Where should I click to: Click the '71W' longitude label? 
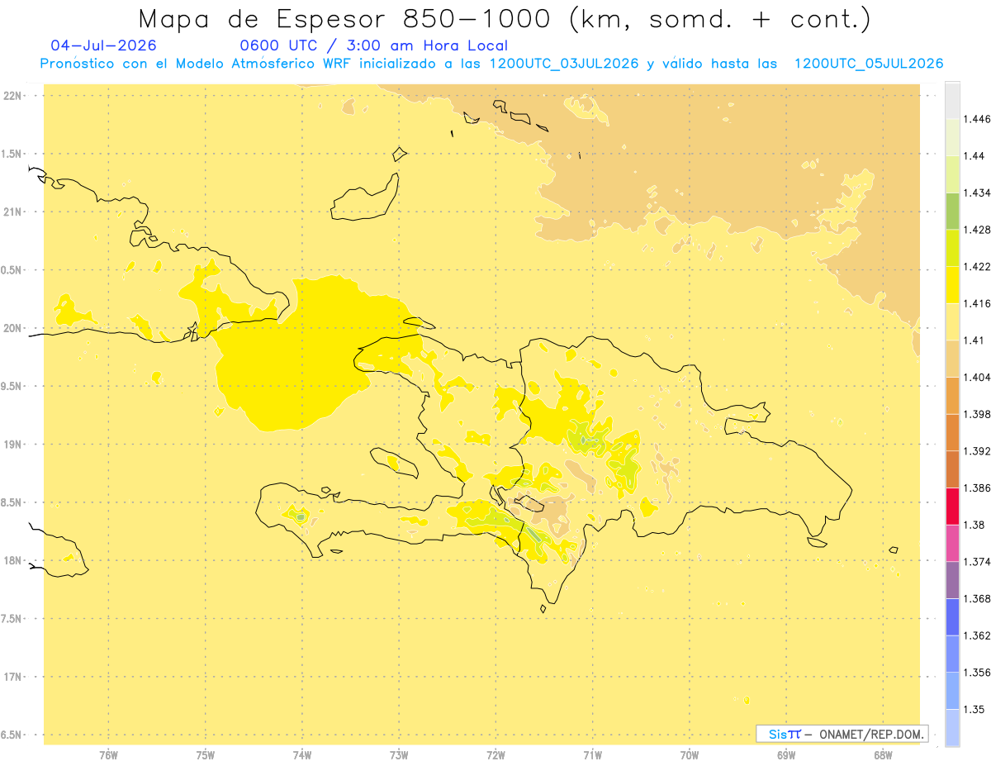click(x=593, y=755)
